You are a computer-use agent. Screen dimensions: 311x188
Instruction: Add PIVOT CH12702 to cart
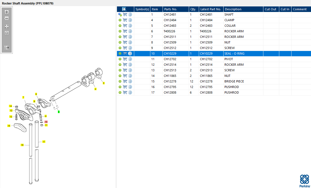point(125,59)
